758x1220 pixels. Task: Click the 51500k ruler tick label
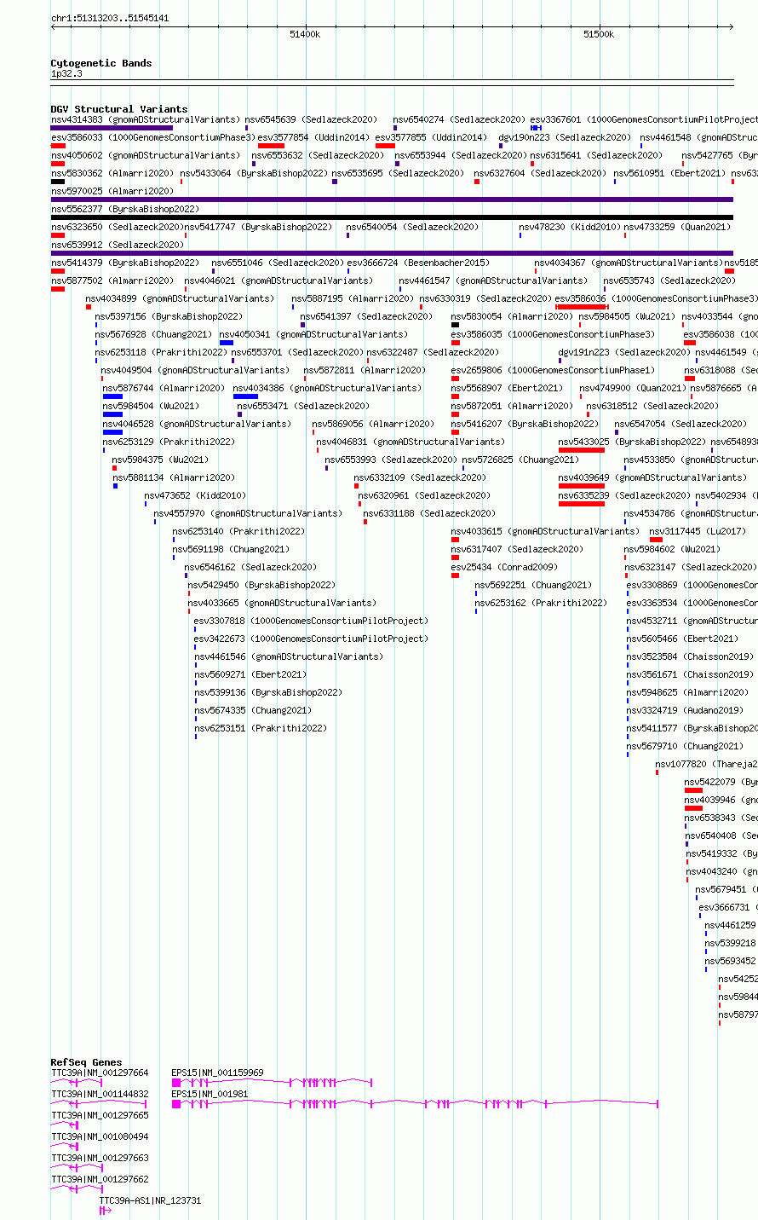point(599,34)
